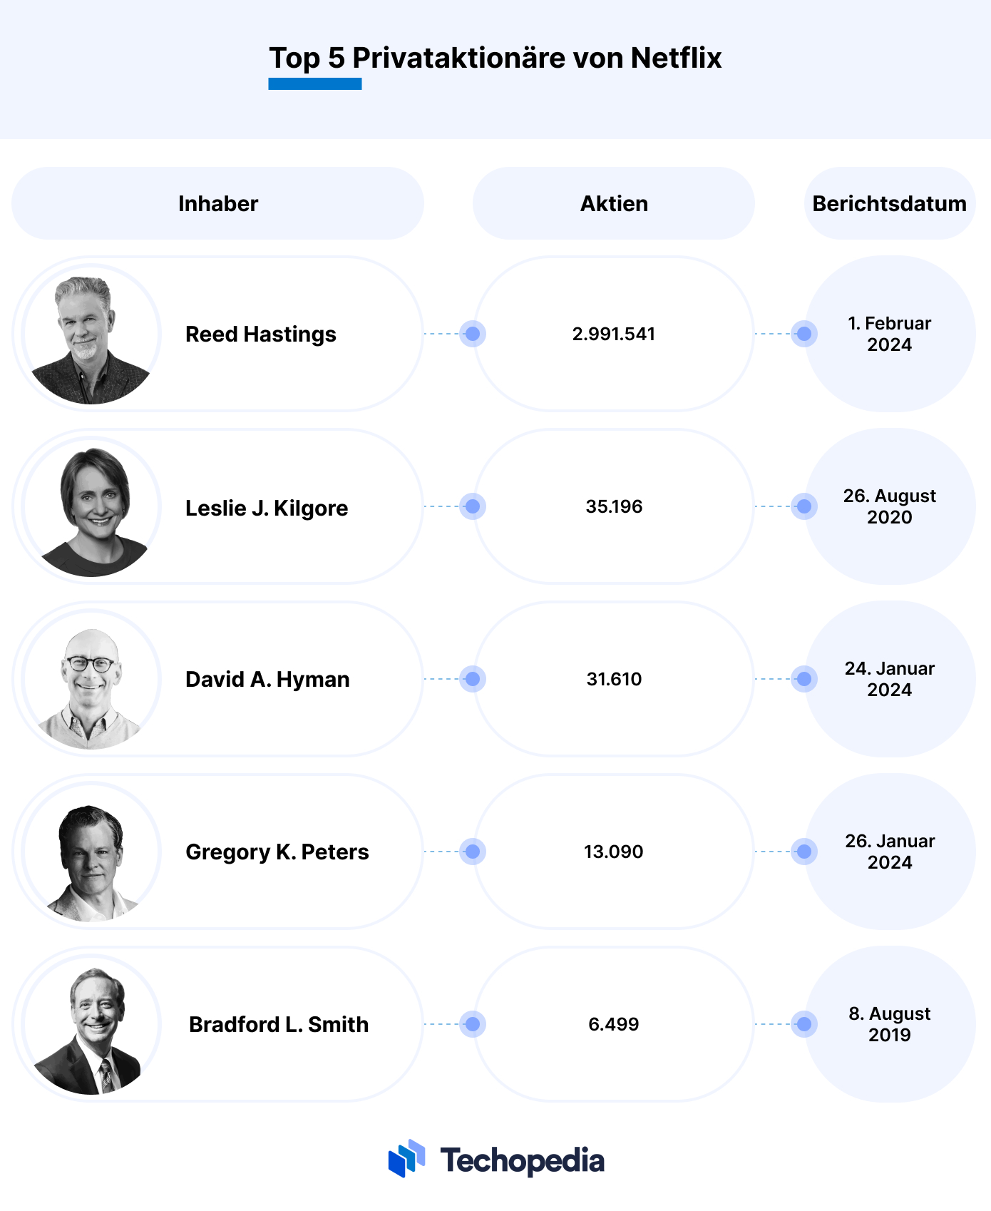
Task: Click the date 1. Februar 2024
Action: 890,334
